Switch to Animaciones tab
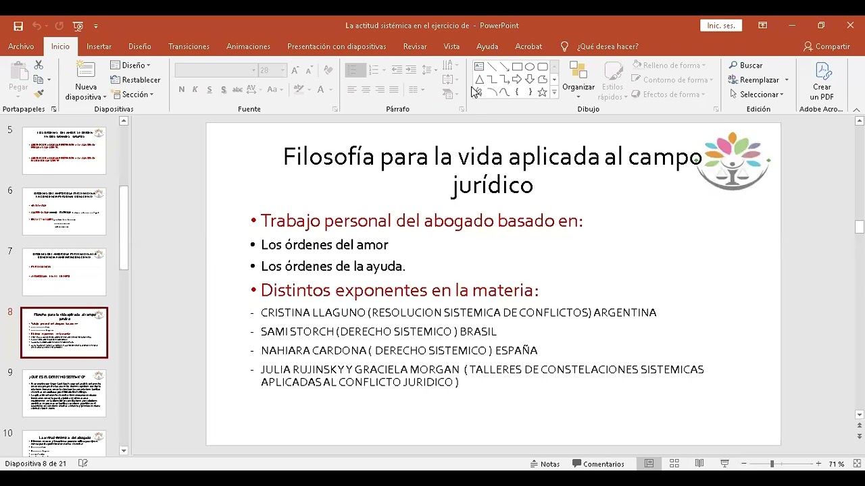 [248, 47]
